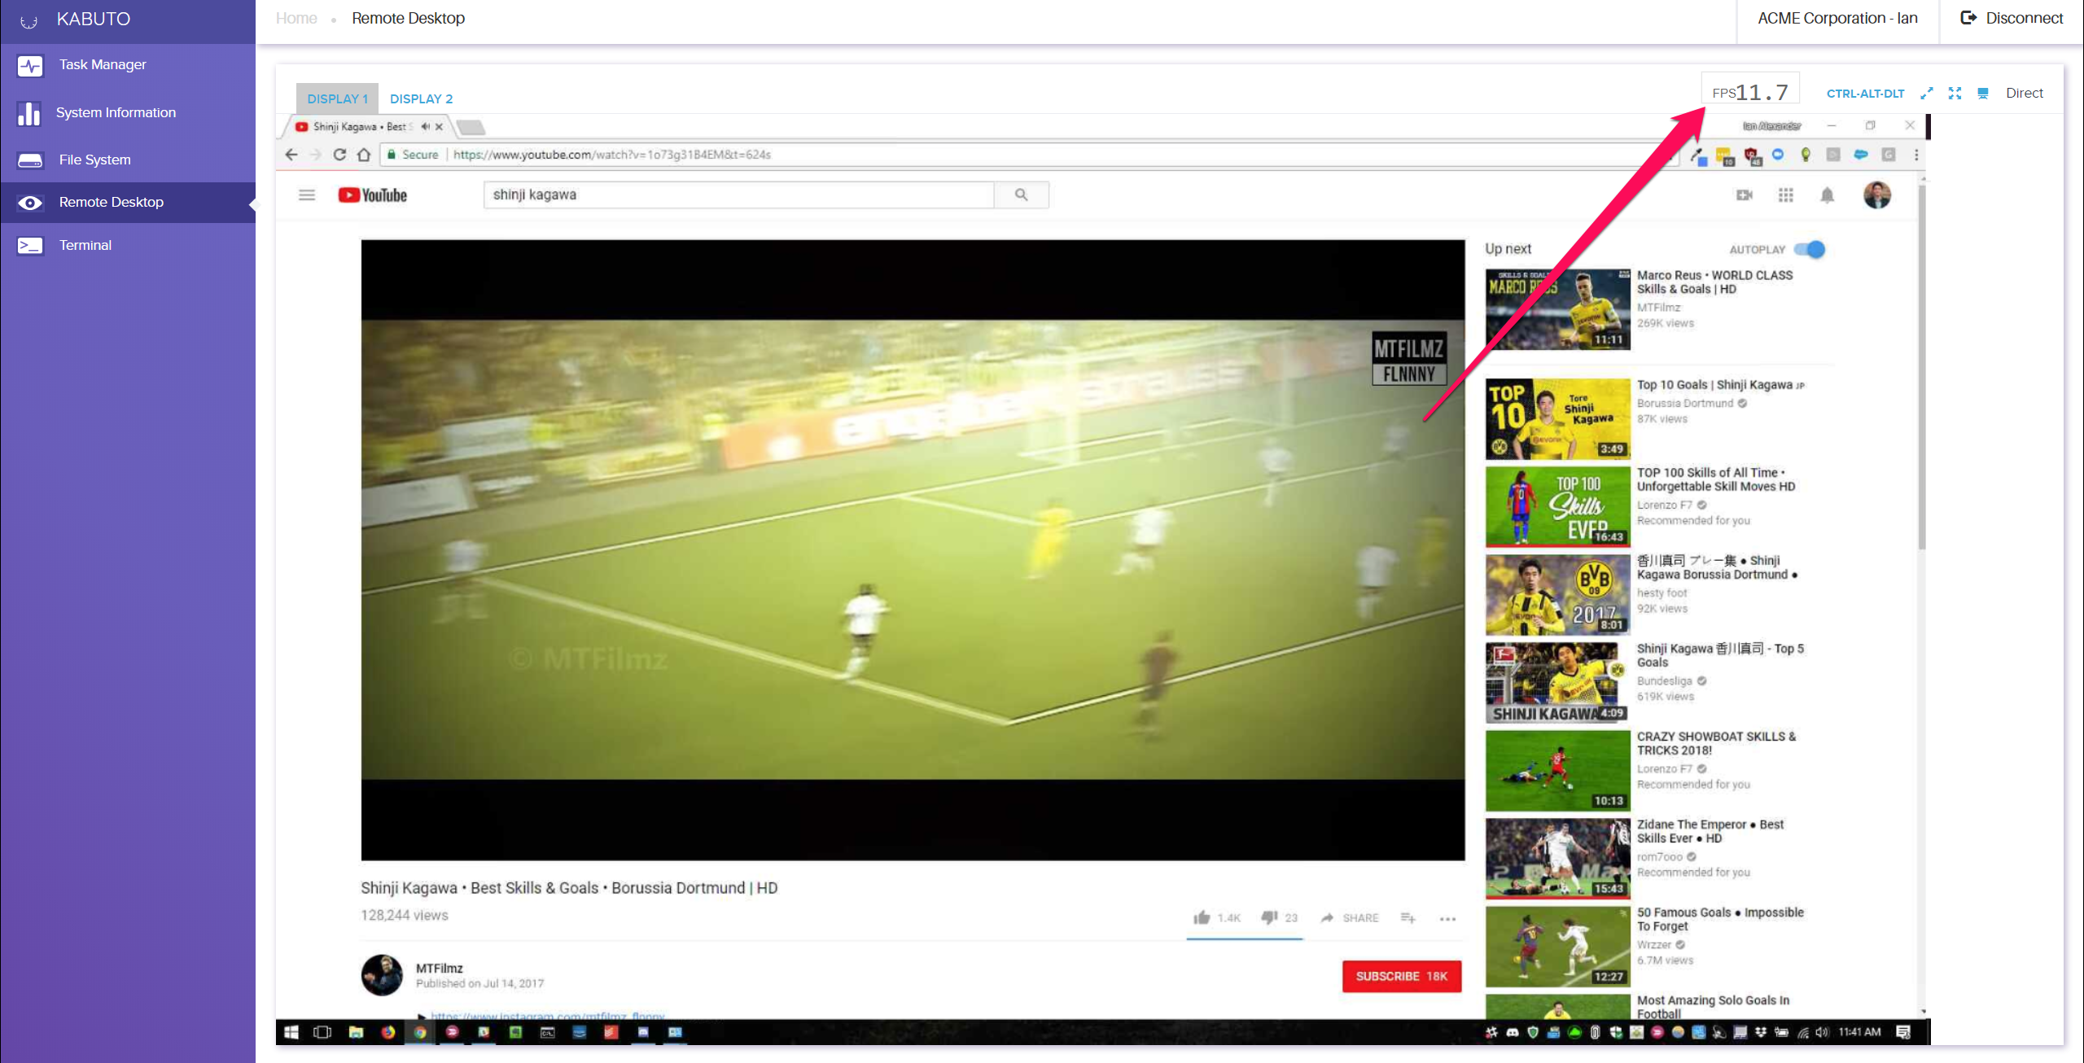Click ACME Corporation - Ian account label
2084x1063 pixels.
pos(1837,18)
